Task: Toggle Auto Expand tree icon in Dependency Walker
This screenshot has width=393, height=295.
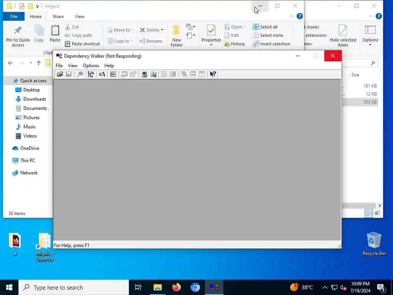Action: pyautogui.click(x=91, y=74)
